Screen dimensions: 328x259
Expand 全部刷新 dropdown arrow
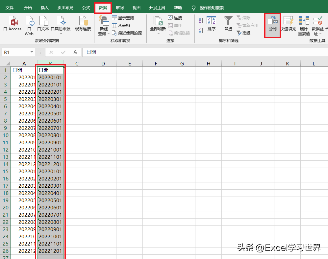(158, 34)
